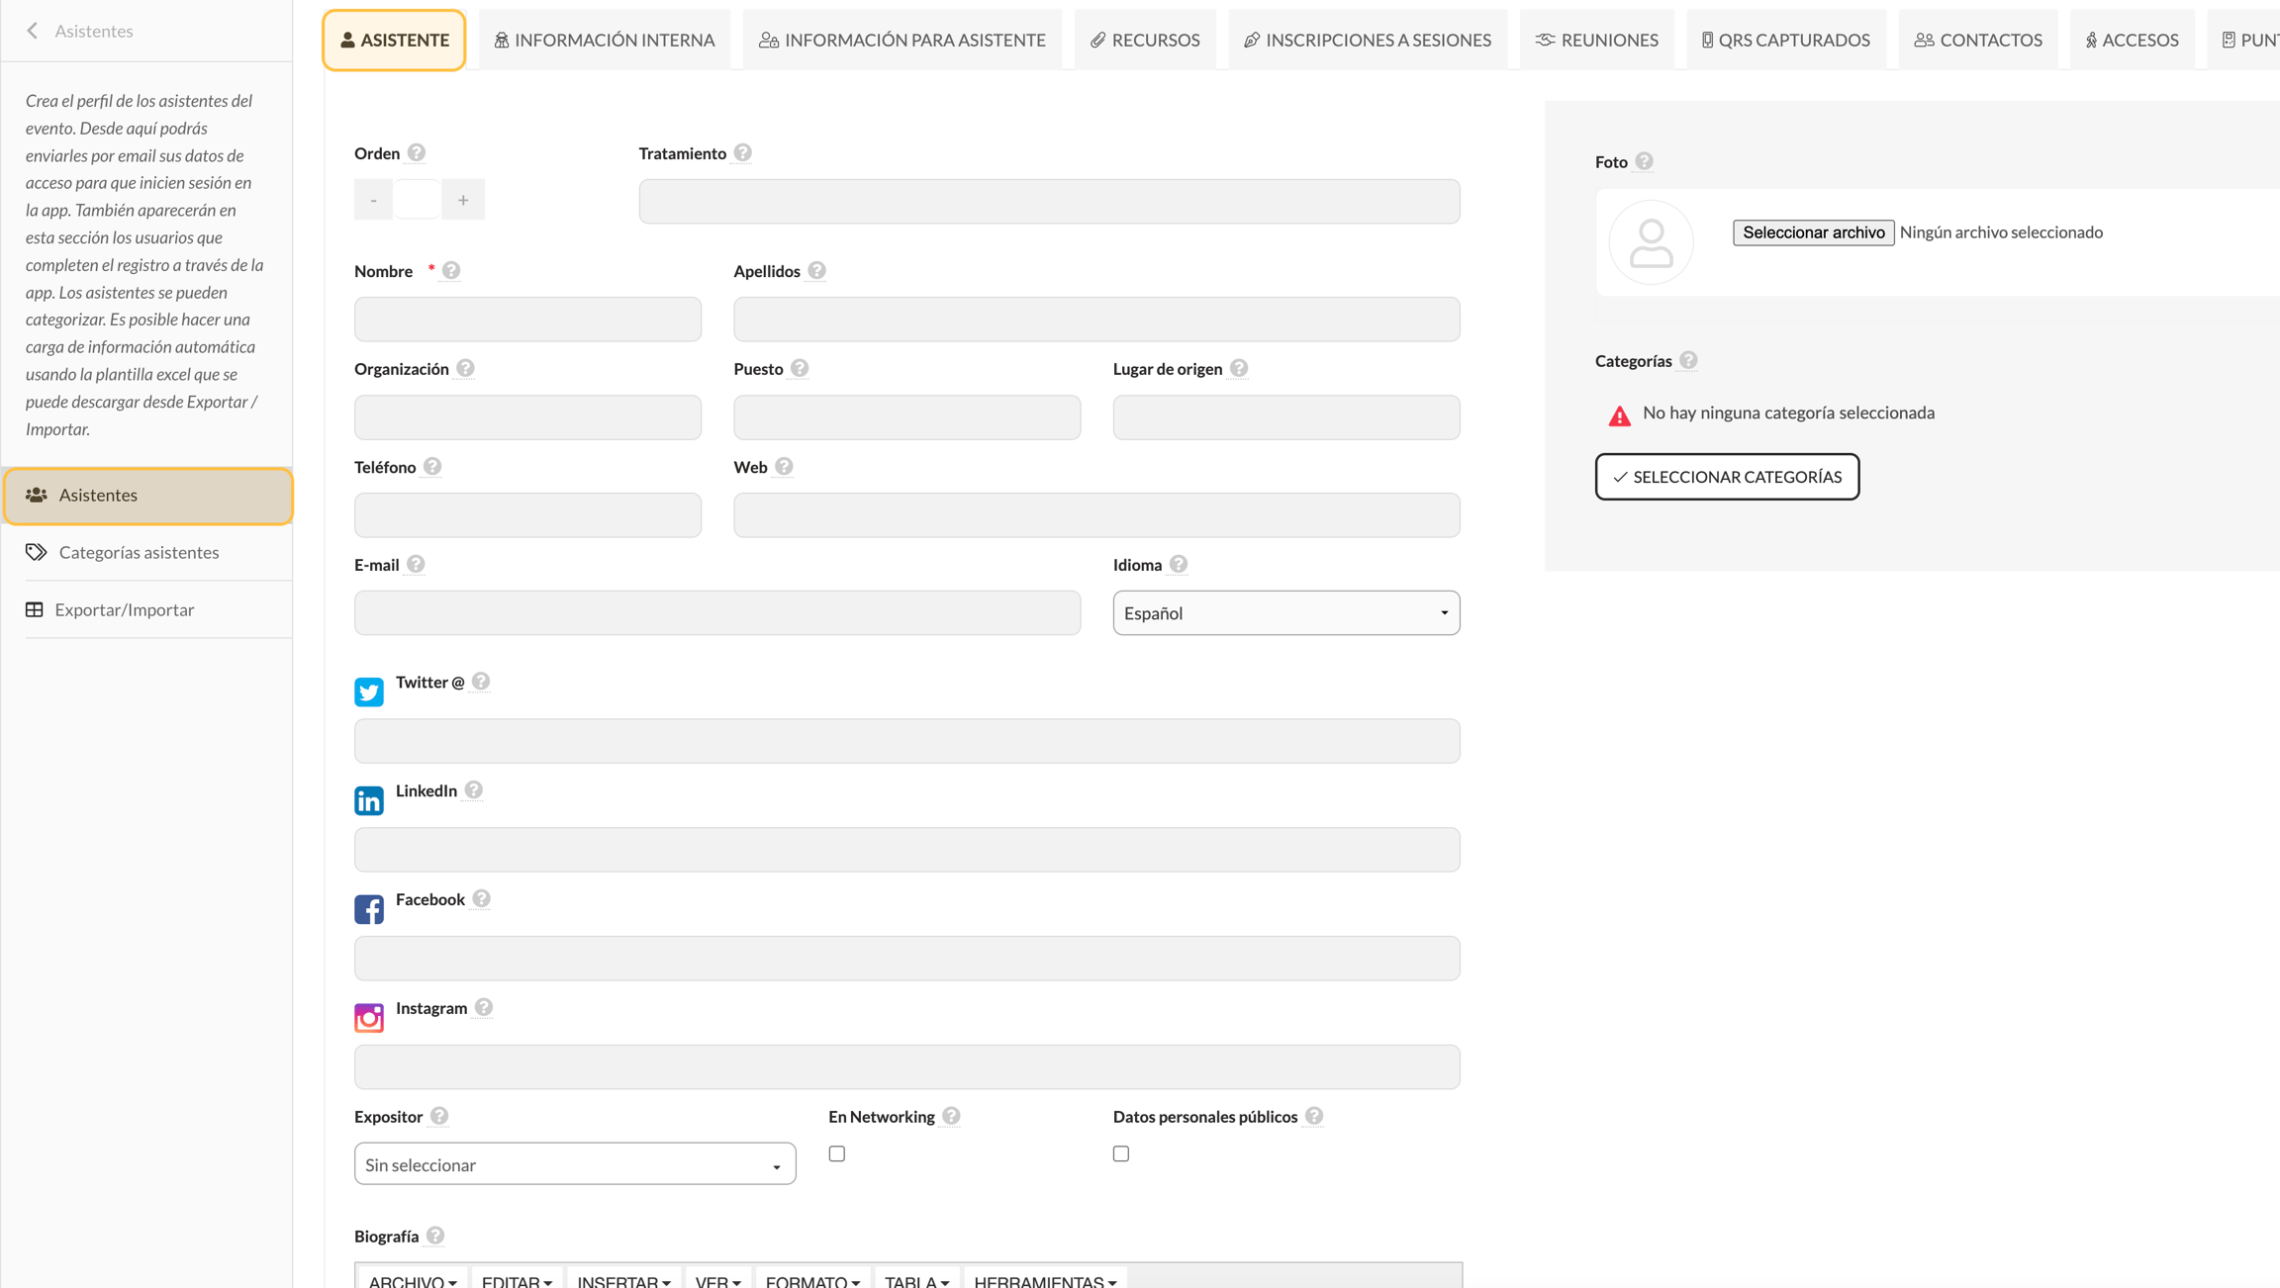Click help icon next to E-mail
Viewport: 2280px width, 1288px height.
point(416,565)
